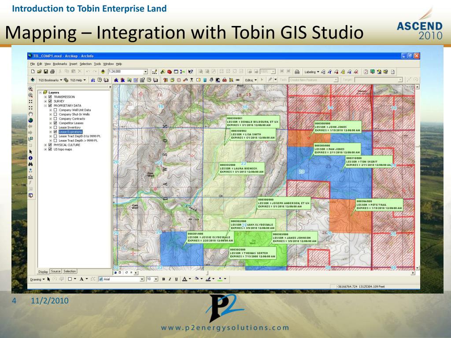Expand the PHYSICAL CULTURE group
The width and height of the screenshot is (451, 338).
(x=45, y=145)
